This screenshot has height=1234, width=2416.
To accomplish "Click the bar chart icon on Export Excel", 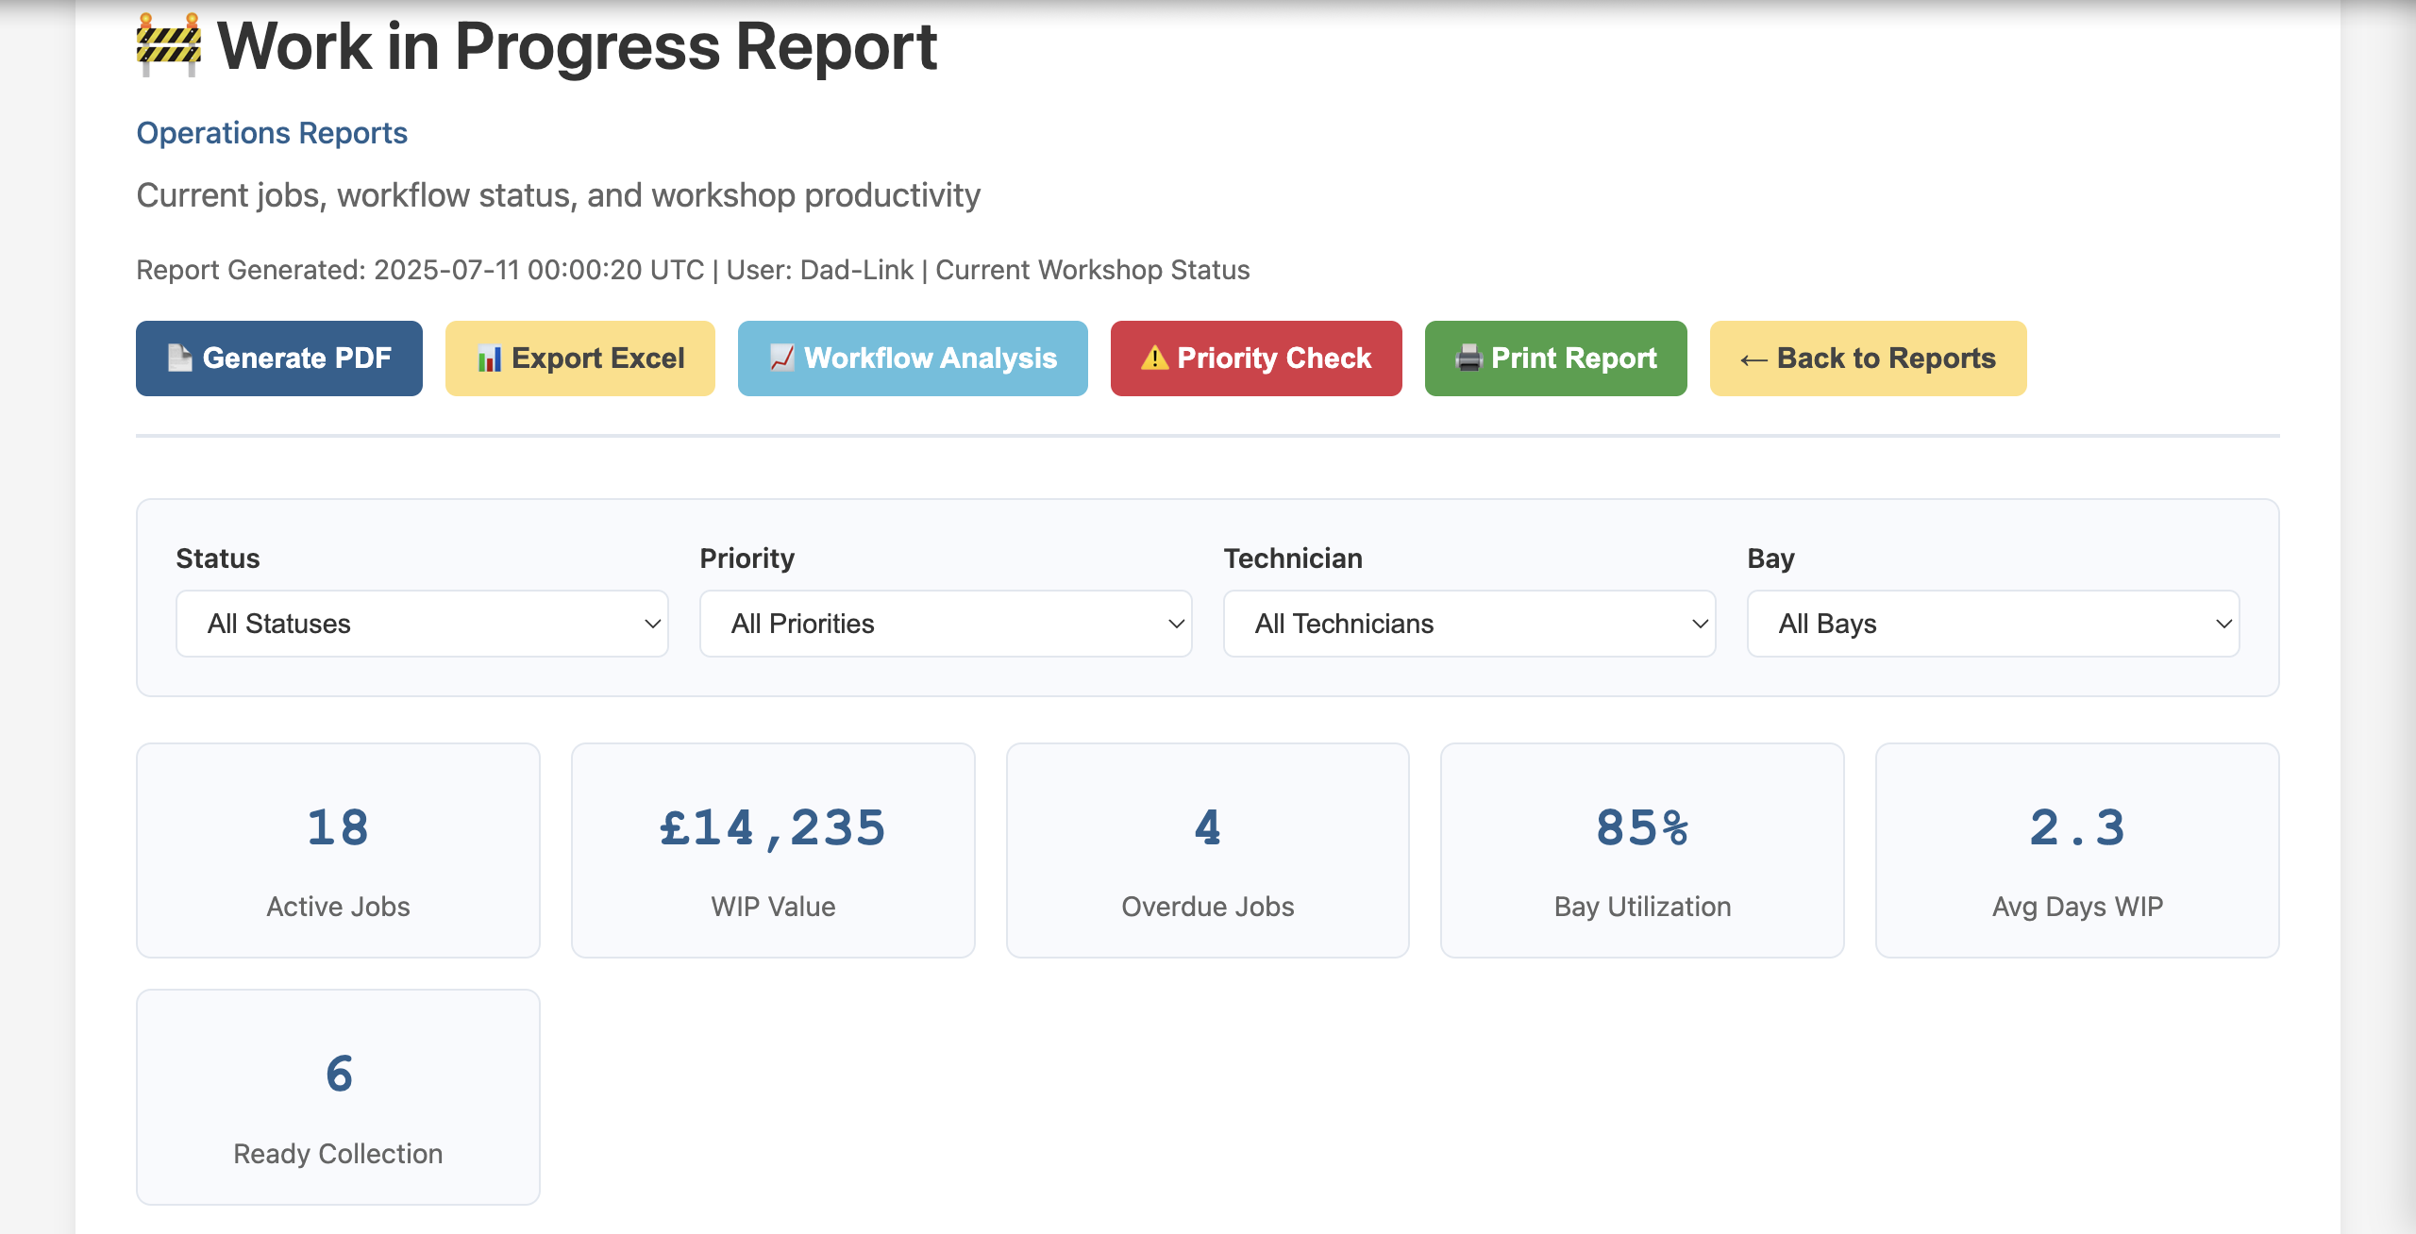I will (489, 358).
